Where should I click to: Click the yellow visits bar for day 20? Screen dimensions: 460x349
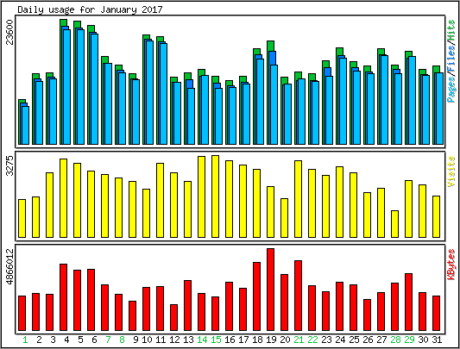click(x=284, y=218)
